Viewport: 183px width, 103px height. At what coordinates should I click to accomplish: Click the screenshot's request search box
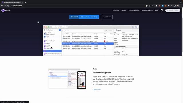click(x=83, y=31)
